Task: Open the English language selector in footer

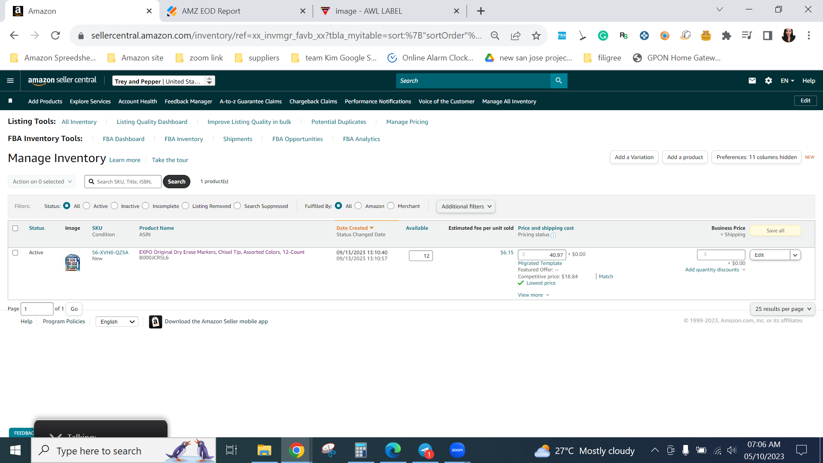Action: click(117, 322)
